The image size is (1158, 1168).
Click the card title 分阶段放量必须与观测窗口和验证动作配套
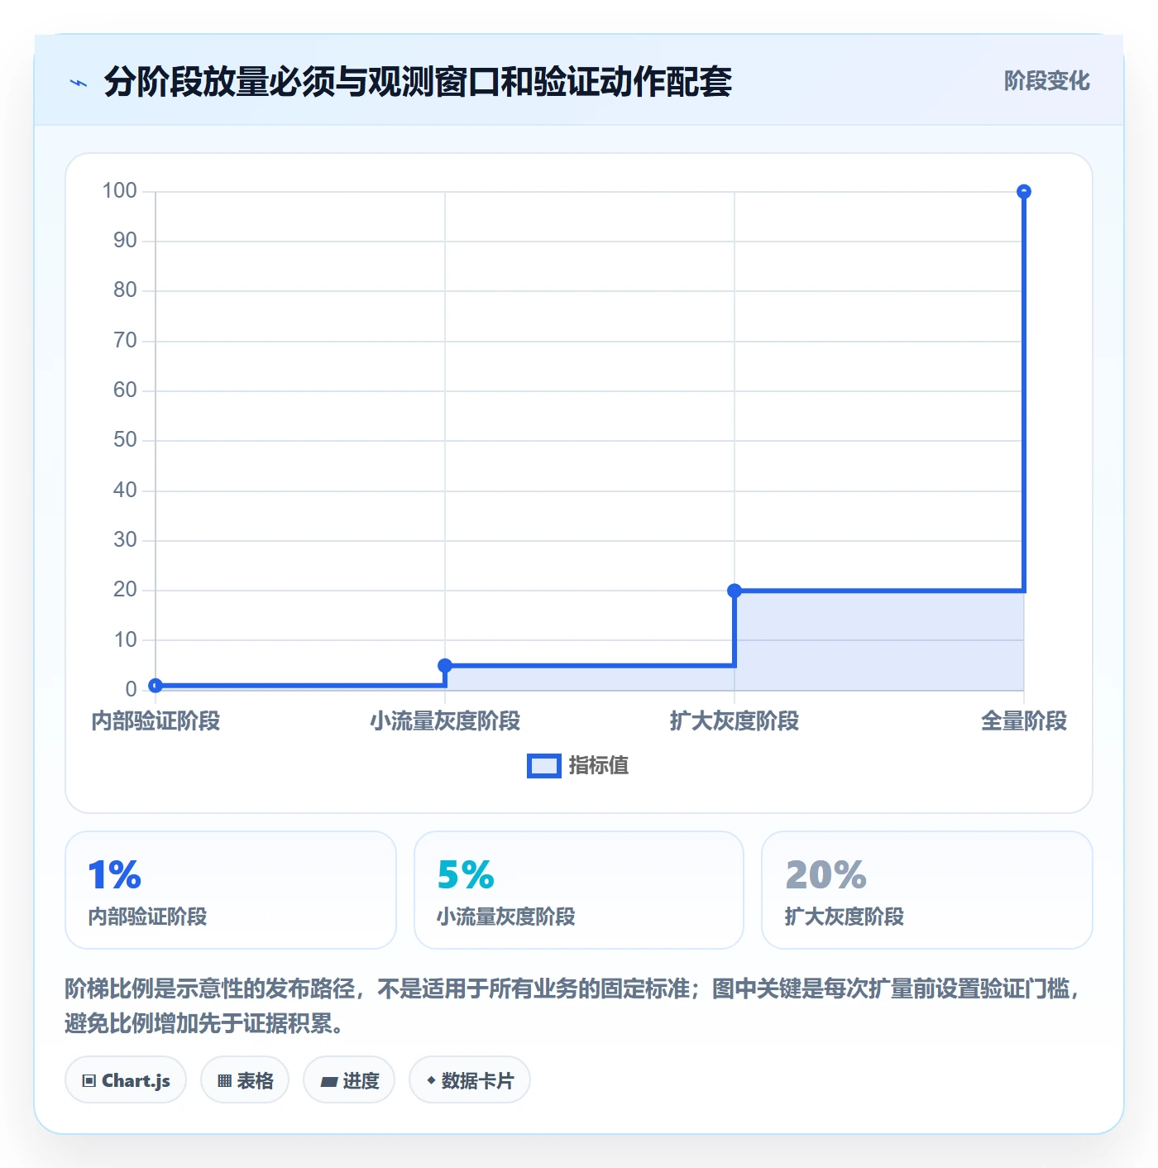(x=418, y=82)
